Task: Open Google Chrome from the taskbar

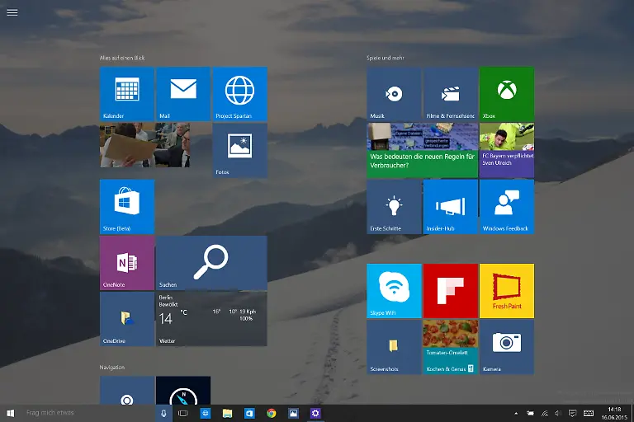Action: (x=271, y=412)
